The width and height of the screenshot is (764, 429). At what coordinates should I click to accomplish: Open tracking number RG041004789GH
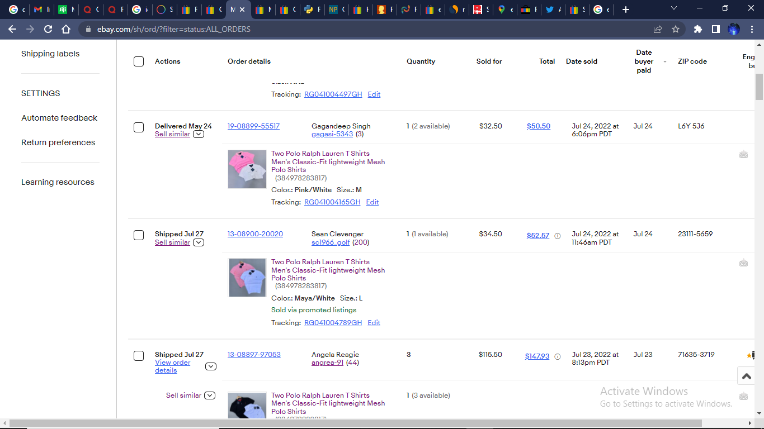(333, 323)
